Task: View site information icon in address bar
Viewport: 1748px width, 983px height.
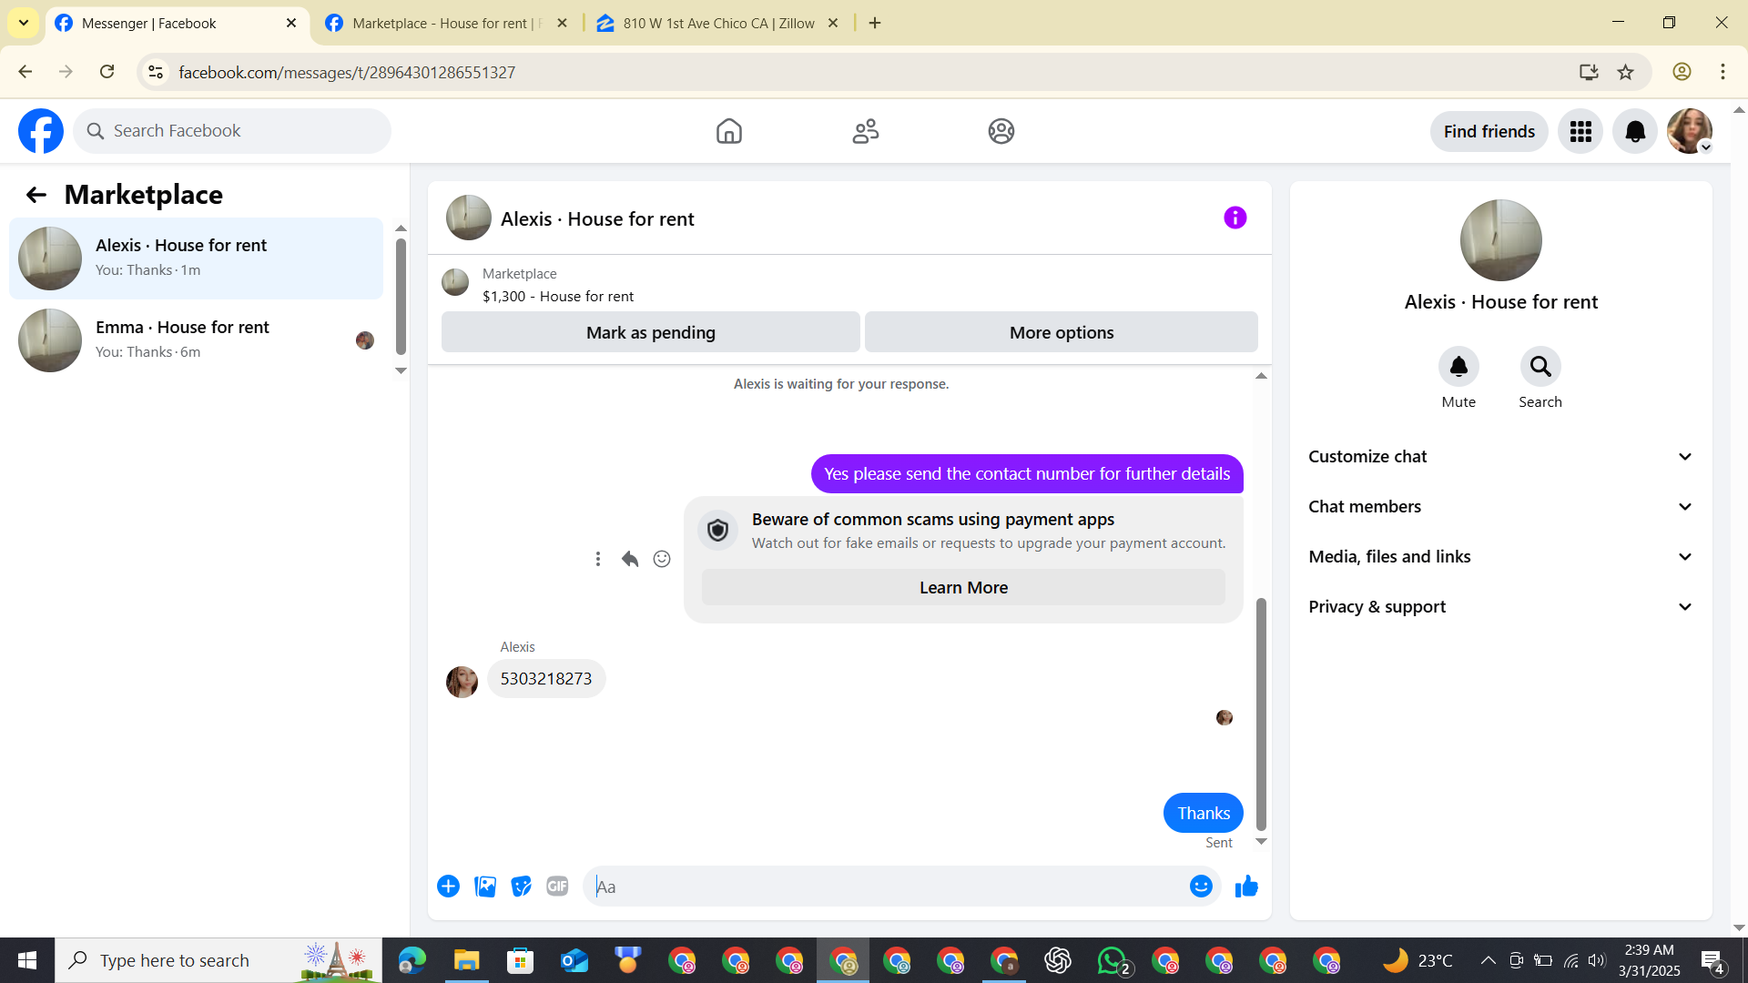Action: pyautogui.click(x=156, y=72)
